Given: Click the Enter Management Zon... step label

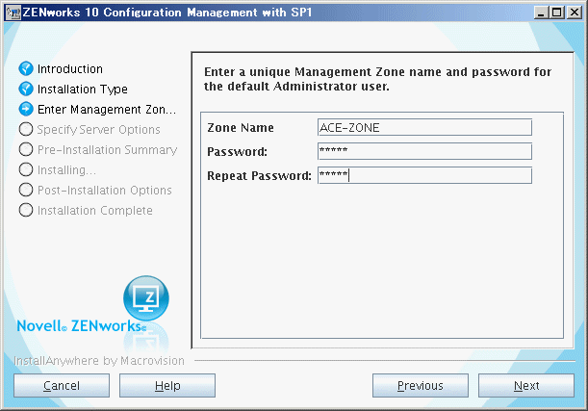Looking at the screenshot, I should pos(107,110).
